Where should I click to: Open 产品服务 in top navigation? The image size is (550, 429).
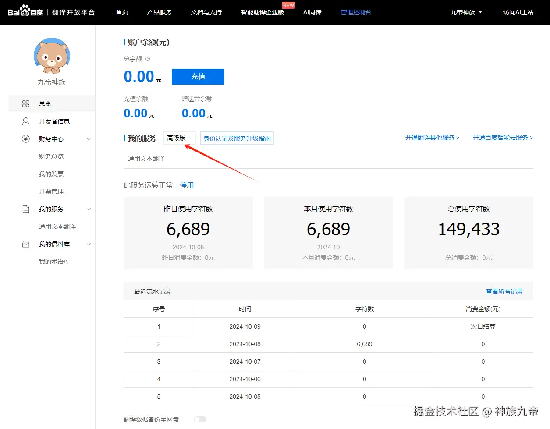point(160,12)
